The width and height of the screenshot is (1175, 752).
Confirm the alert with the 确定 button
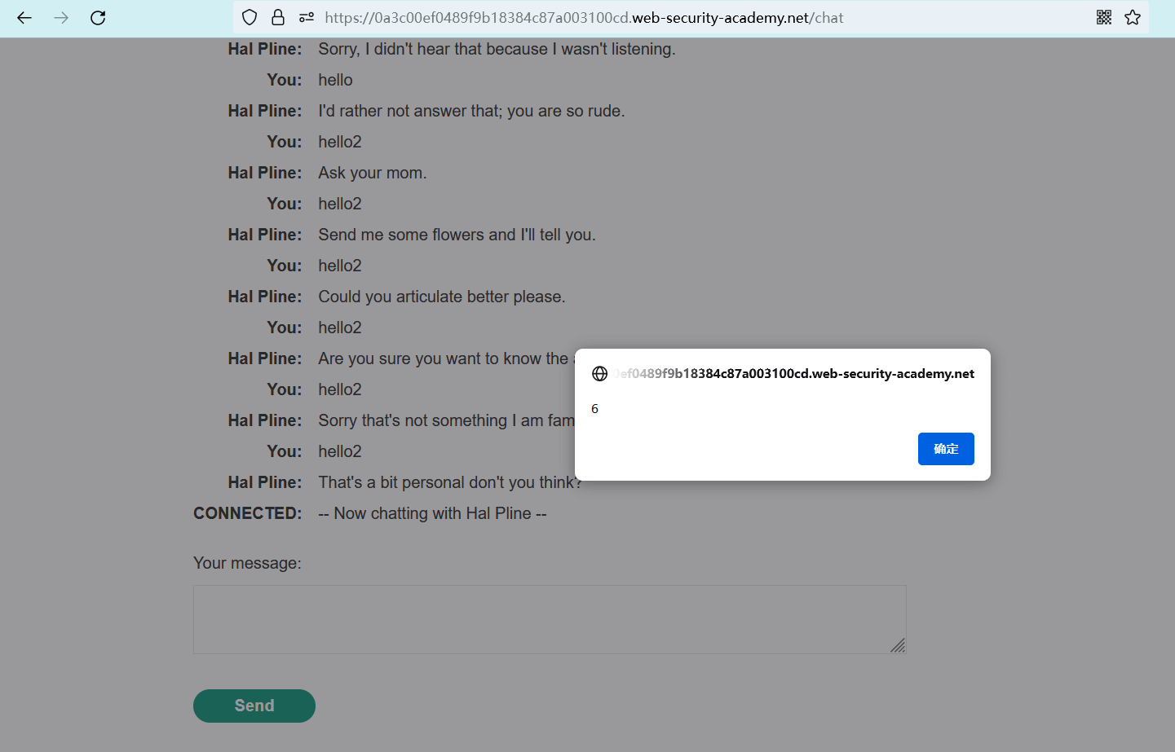tap(946, 449)
